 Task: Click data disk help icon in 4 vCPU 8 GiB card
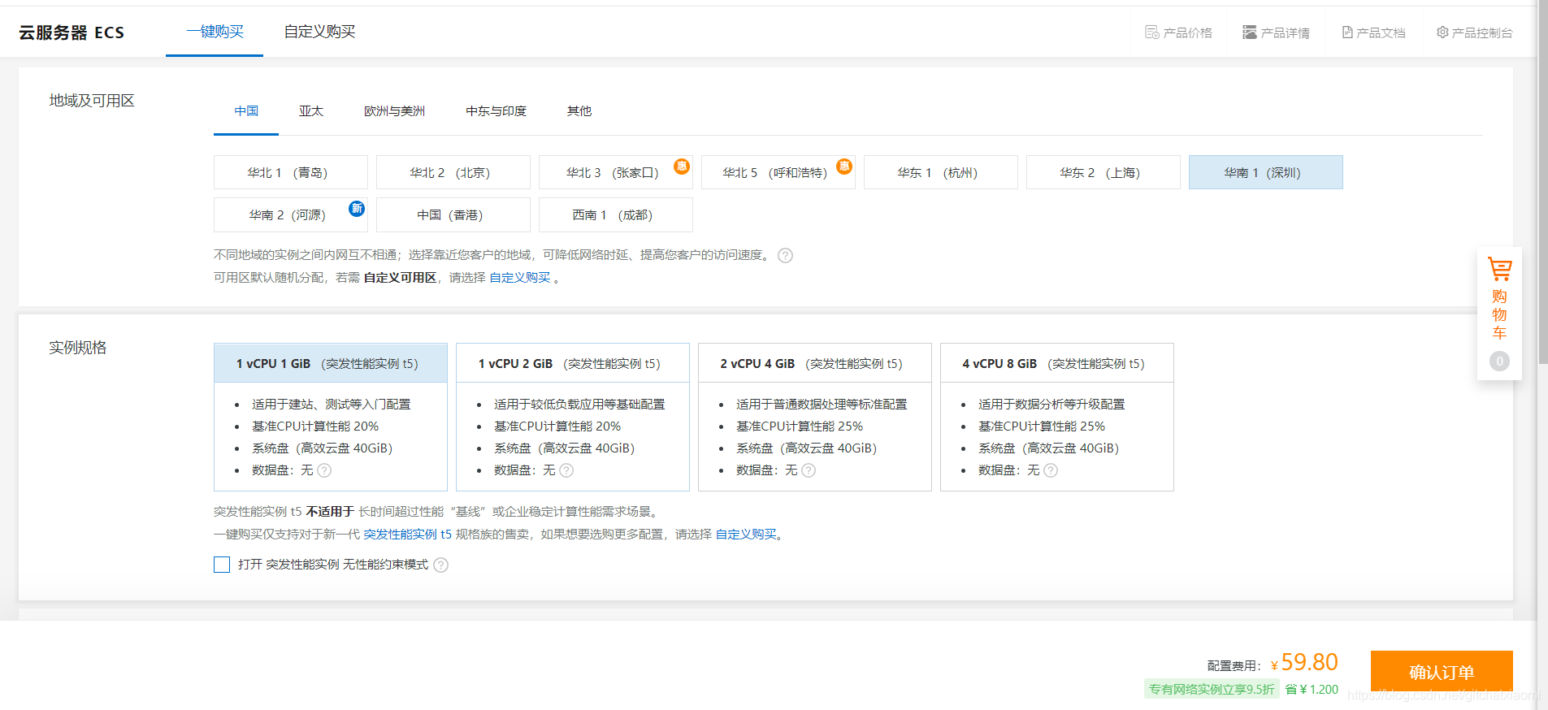click(x=1051, y=470)
